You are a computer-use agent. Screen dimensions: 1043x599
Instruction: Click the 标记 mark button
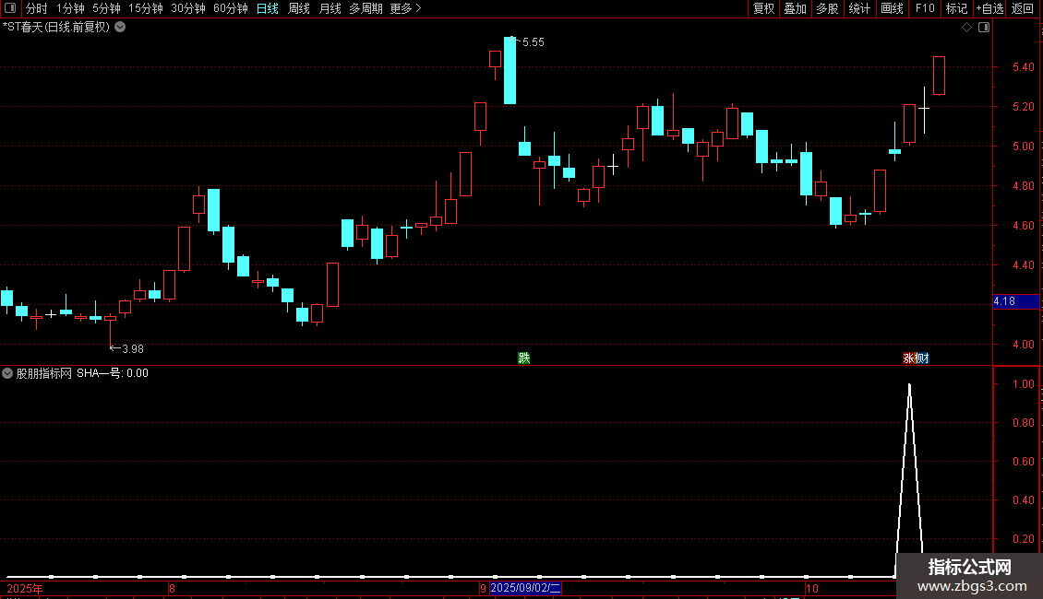(x=956, y=8)
